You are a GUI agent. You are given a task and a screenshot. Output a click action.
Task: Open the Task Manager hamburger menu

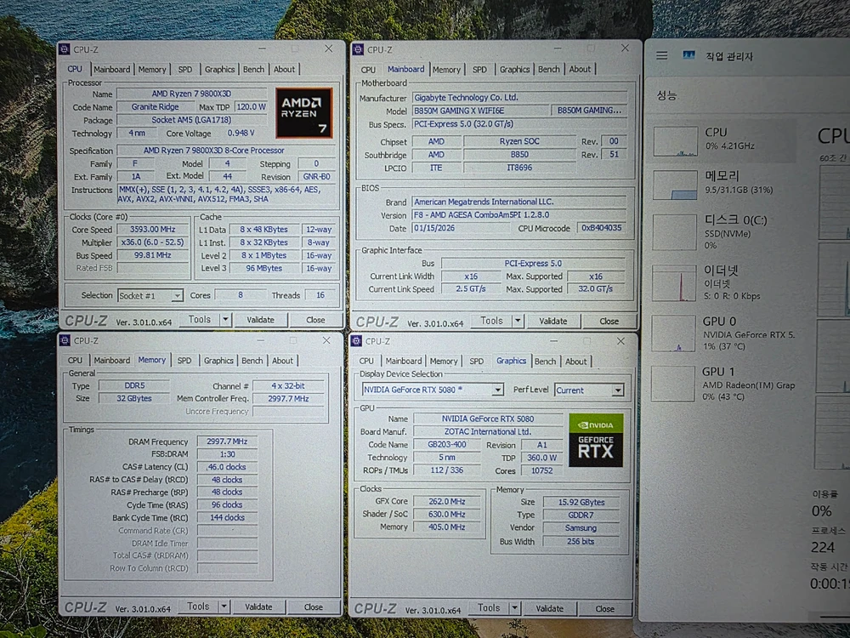pos(661,55)
